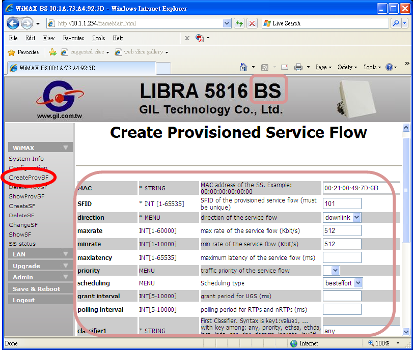This screenshot has width=413, height=350.
Task: Open the Help menu
Action: pyautogui.click(x=118, y=38)
